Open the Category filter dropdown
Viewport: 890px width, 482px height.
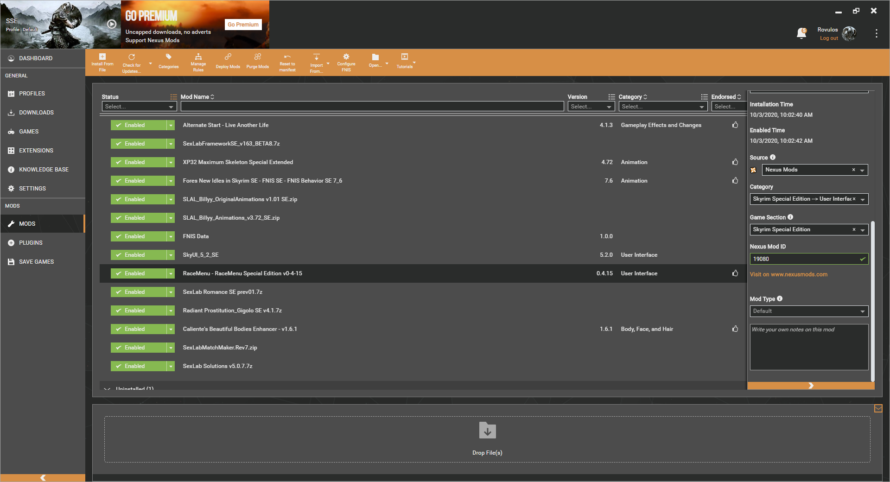(663, 107)
